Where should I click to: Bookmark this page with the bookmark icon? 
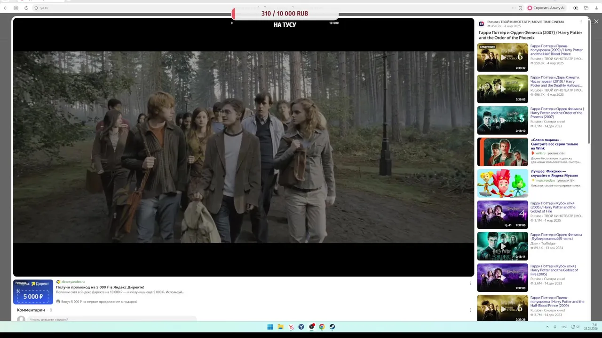pyautogui.click(x=520, y=8)
